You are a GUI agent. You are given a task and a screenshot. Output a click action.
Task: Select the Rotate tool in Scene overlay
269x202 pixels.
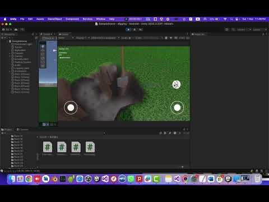(x=43, y=54)
